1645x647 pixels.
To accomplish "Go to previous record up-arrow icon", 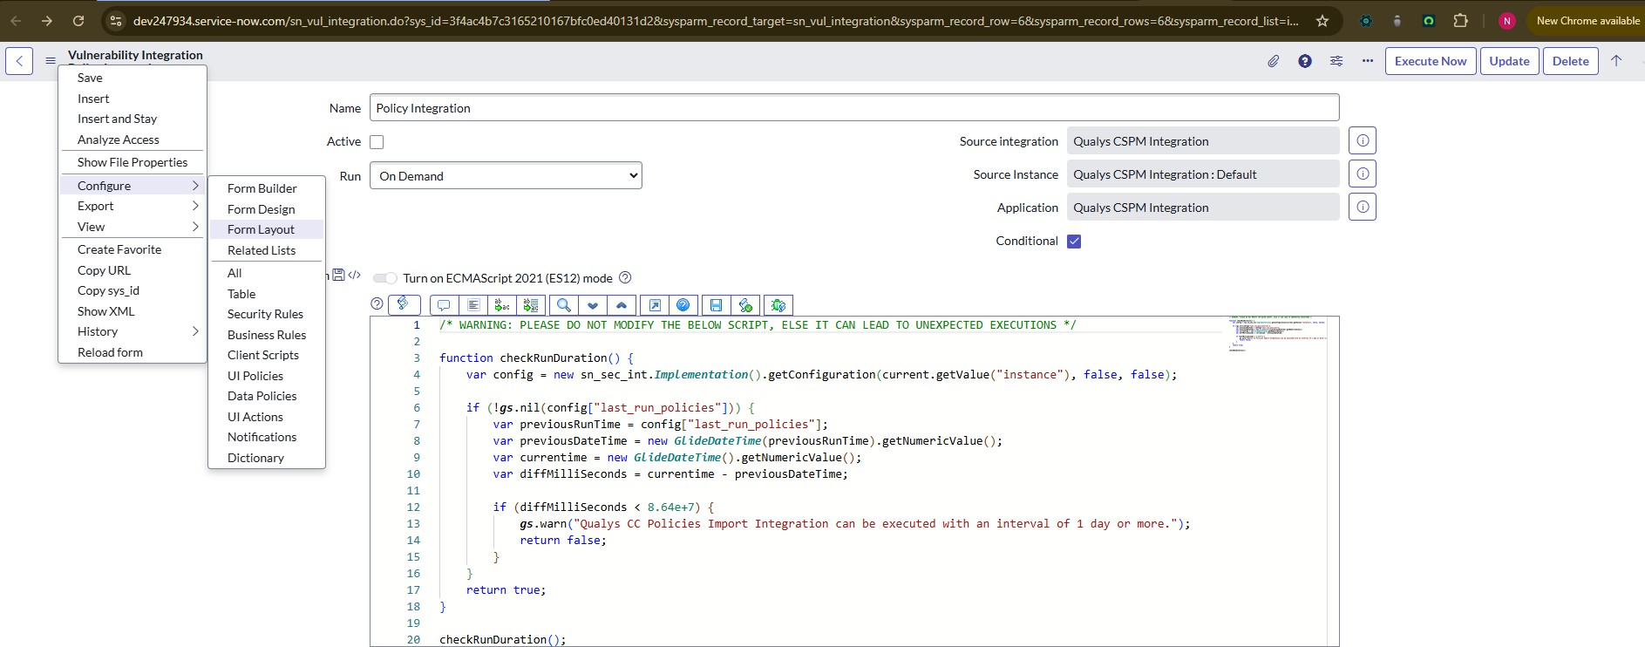I will pos(1616,61).
